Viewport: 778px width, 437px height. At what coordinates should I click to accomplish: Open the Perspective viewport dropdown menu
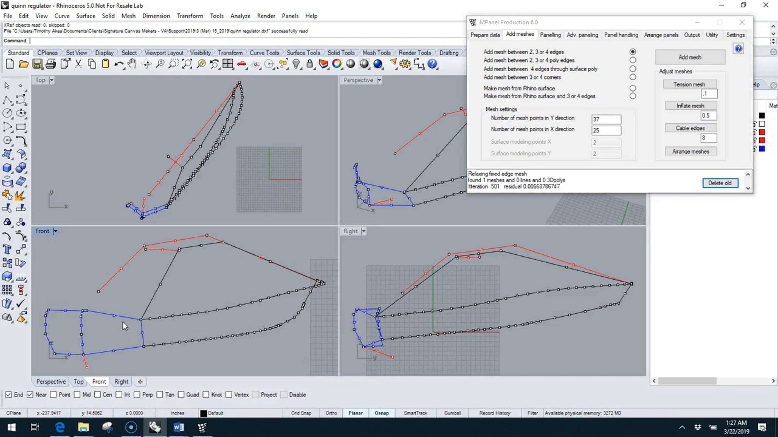coord(379,80)
